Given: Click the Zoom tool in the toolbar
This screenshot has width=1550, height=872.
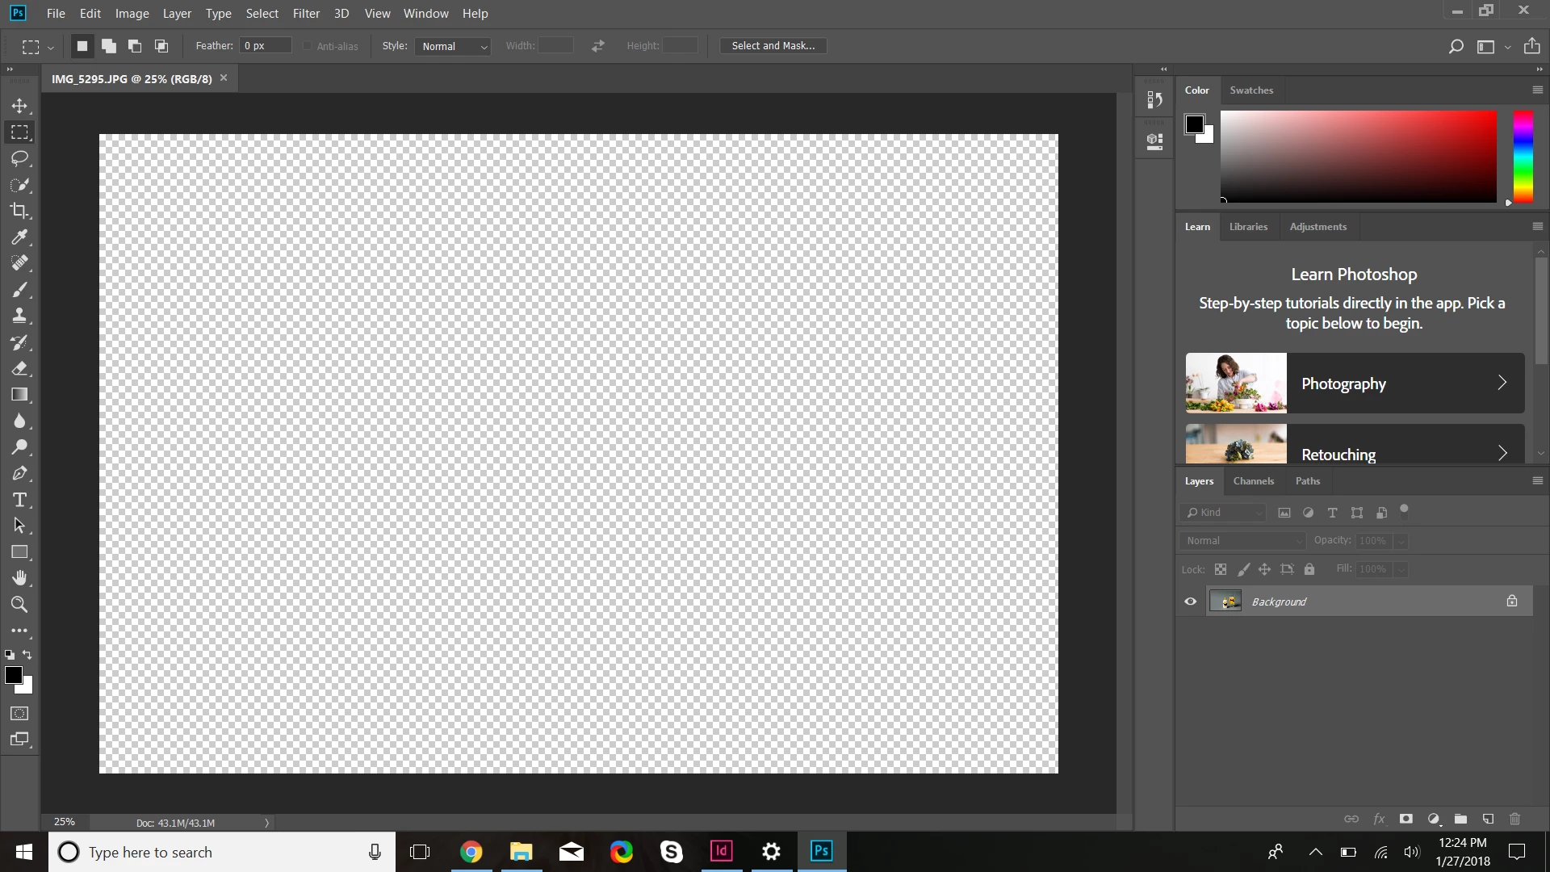Looking at the screenshot, I should coord(19,605).
